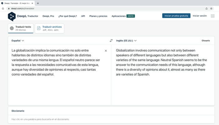219x125 pixels.
Task: Click the address bar URL deepl.com/es/translator
Action: pos(23,8)
